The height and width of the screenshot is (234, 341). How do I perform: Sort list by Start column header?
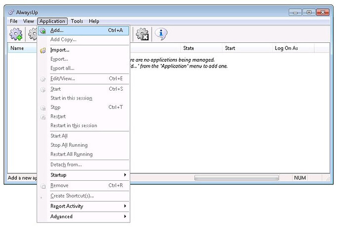pos(247,48)
